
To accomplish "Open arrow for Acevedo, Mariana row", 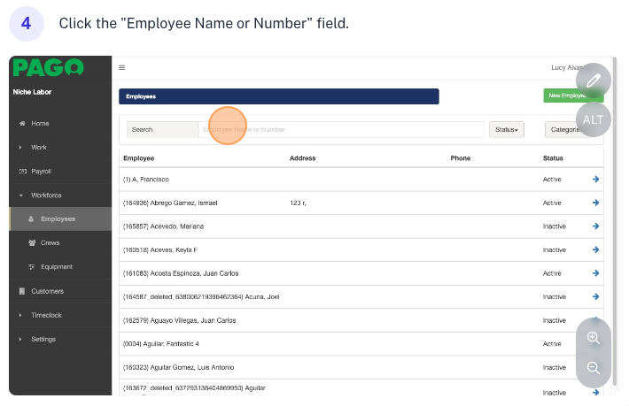I will coord(595,226).
